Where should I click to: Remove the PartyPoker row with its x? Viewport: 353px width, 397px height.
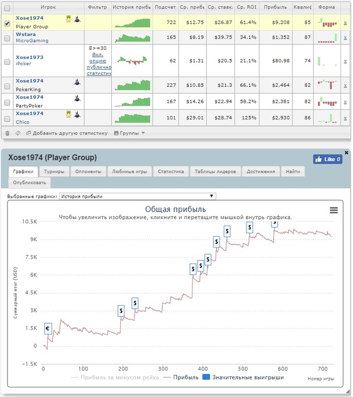point(345,102)
